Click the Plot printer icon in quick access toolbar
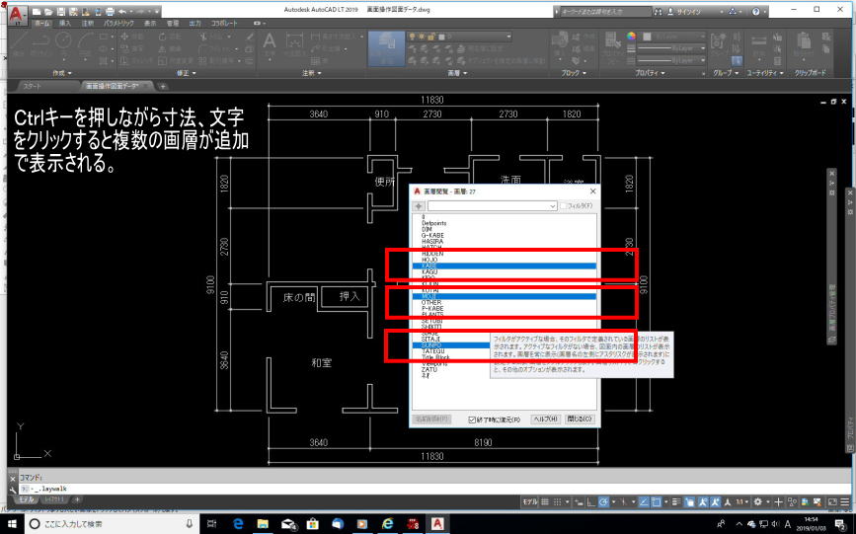This screenshot has height=534, width=856. [110, 11]
